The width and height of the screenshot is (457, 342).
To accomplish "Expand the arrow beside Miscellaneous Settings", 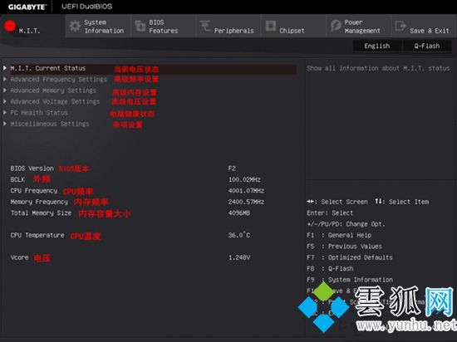I will (5, 124).
